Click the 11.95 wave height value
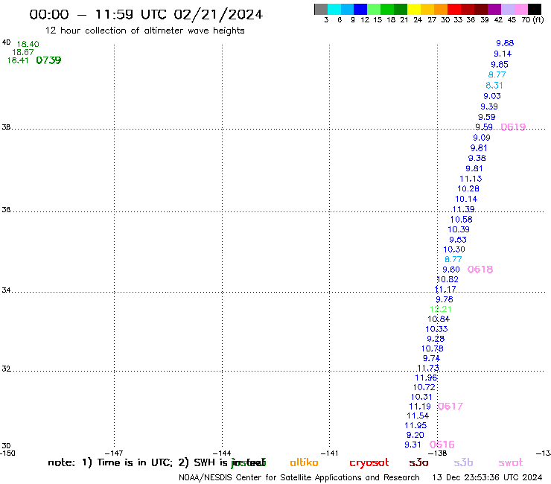This screenshot has height=484, width=551. point(415,425)
